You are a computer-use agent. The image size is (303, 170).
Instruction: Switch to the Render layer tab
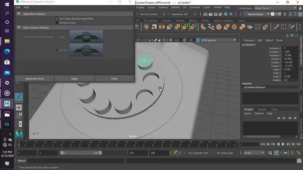pyautogui.click(x=262, y=109)
